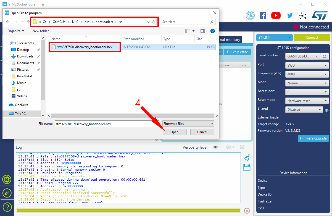Refresh the ST-LINK serial number list
This screenshot has height=216, width=332.
324,56
